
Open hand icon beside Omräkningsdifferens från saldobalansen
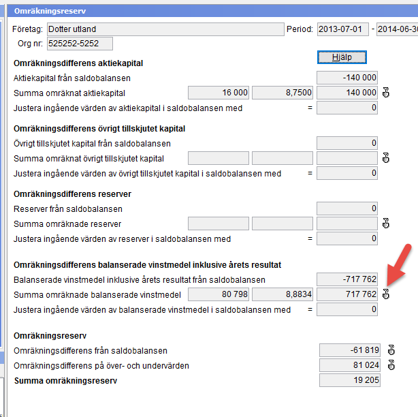click(391, 350)
